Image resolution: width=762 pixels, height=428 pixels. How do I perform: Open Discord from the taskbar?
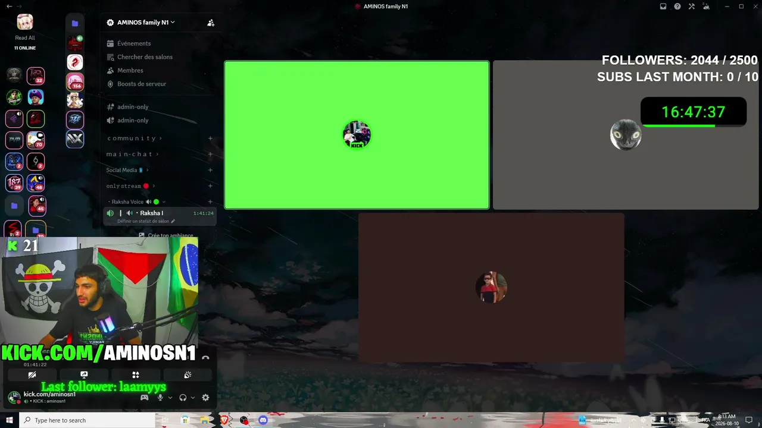coord(263,420)
